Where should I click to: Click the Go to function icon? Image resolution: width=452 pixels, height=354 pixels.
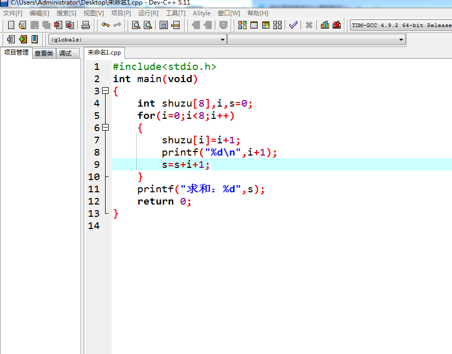164,25
